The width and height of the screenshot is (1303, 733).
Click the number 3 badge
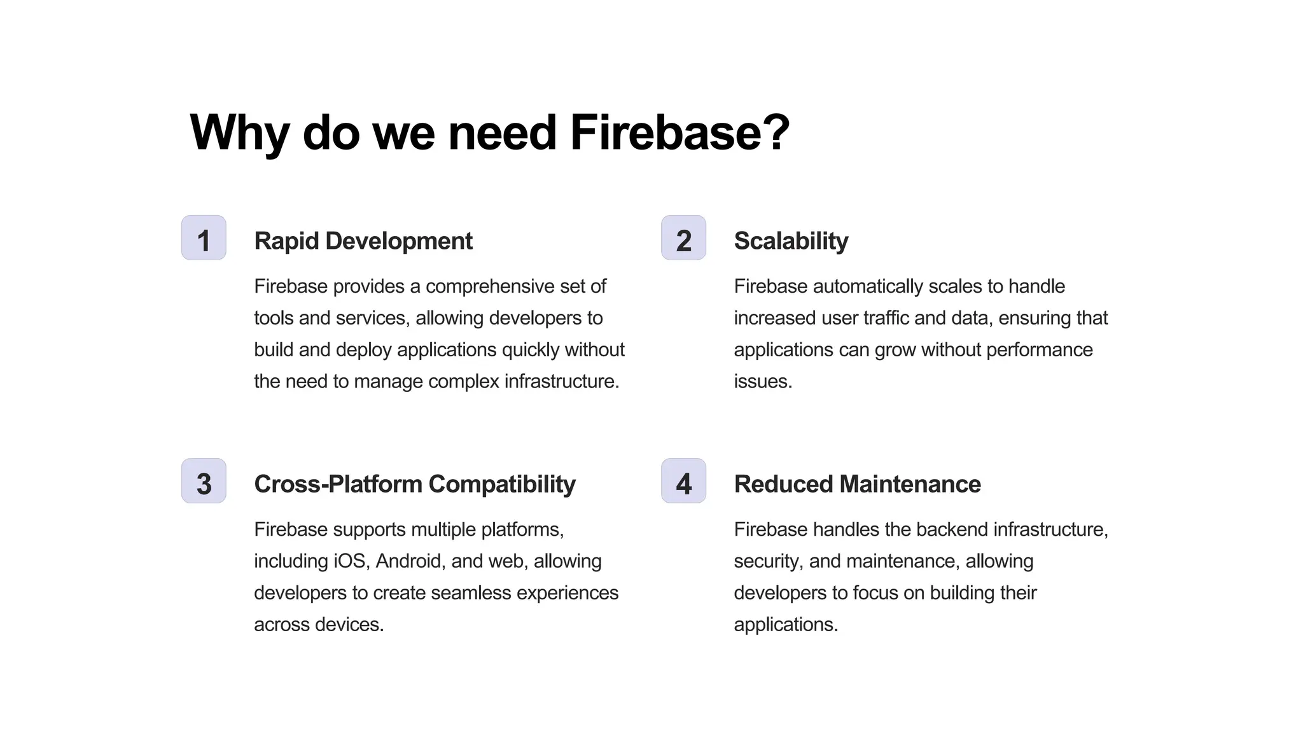tap(204, 481)
